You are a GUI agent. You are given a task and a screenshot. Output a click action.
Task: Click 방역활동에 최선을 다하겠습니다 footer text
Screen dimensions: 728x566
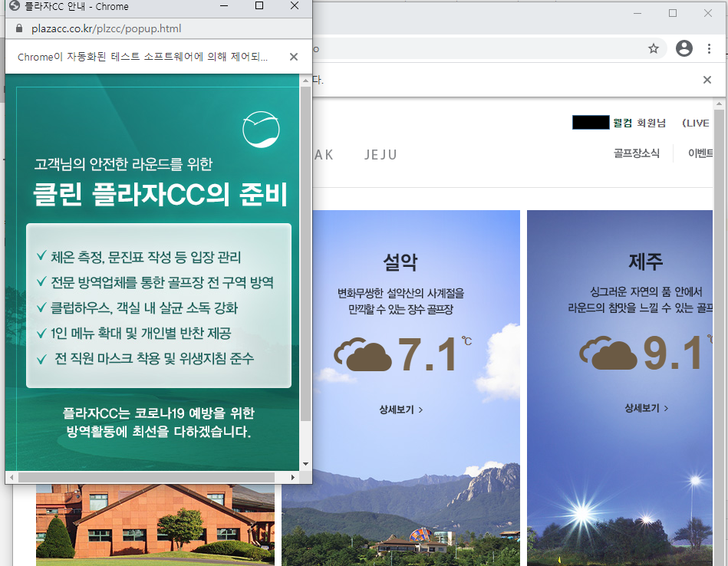(158, 432)
